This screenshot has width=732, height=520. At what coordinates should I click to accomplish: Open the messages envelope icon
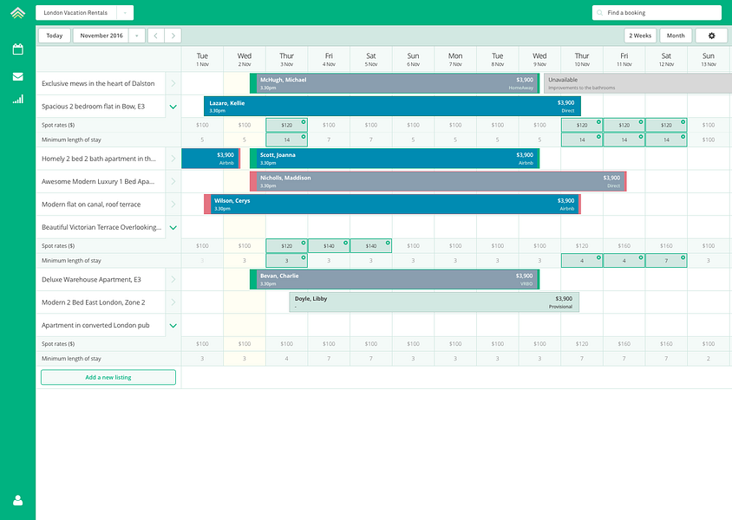click(17, 76)
